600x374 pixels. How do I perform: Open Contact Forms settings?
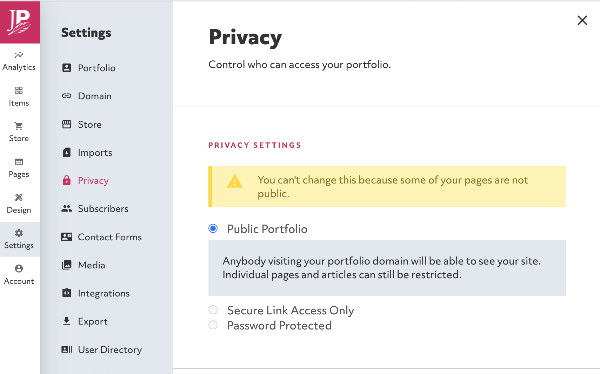point(109,237)
